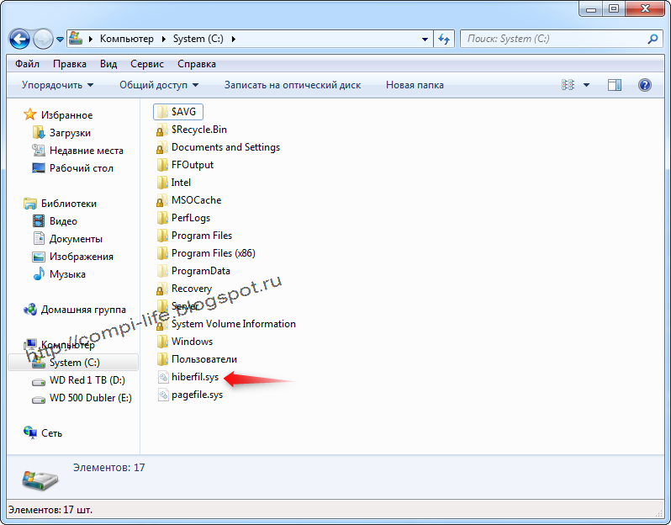Click the computer icon in address bar
Viewport: 671px width, 525px height.
coord(76,39)
